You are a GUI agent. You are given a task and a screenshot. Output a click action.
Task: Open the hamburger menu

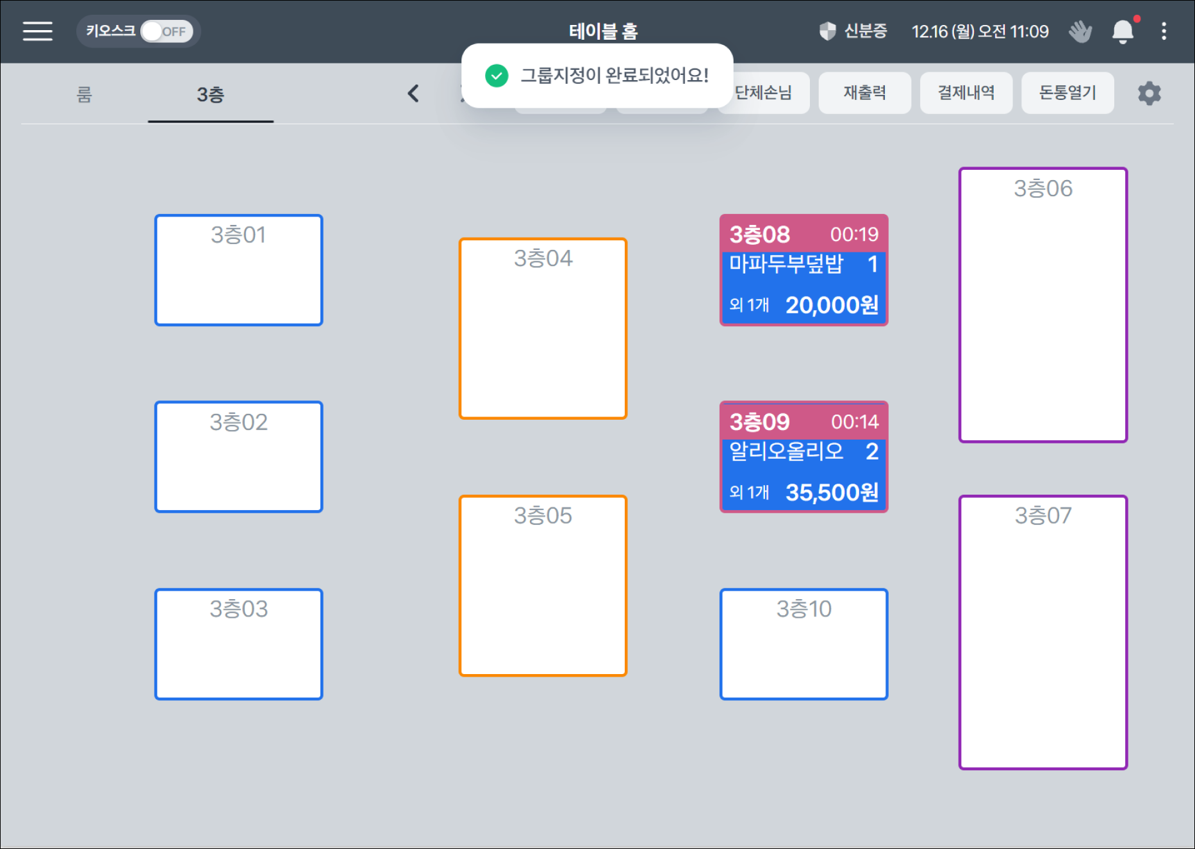(38, 31)
